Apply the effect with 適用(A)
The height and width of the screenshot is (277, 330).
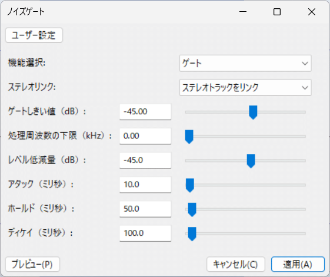298,264
